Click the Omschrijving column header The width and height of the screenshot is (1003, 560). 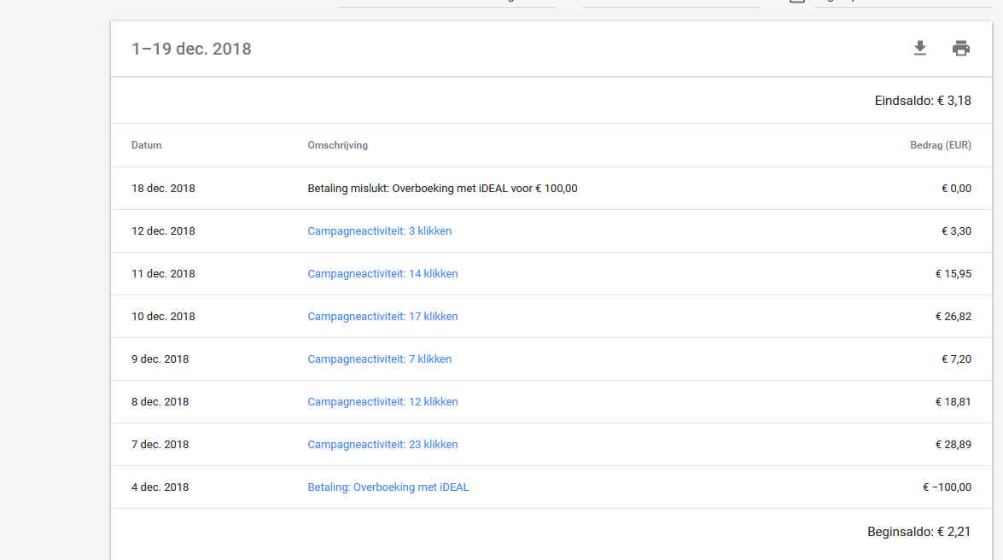(x=338, y=145)
